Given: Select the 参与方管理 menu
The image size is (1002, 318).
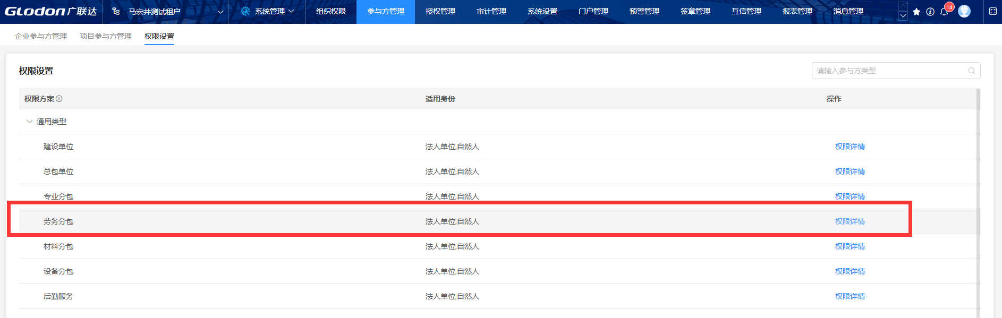Looking at the screenshot, I should [x=386, y=11].
